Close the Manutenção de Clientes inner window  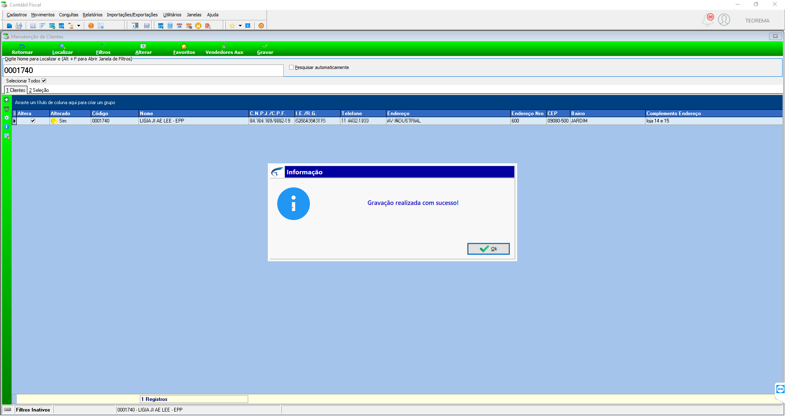pos(775,36)
